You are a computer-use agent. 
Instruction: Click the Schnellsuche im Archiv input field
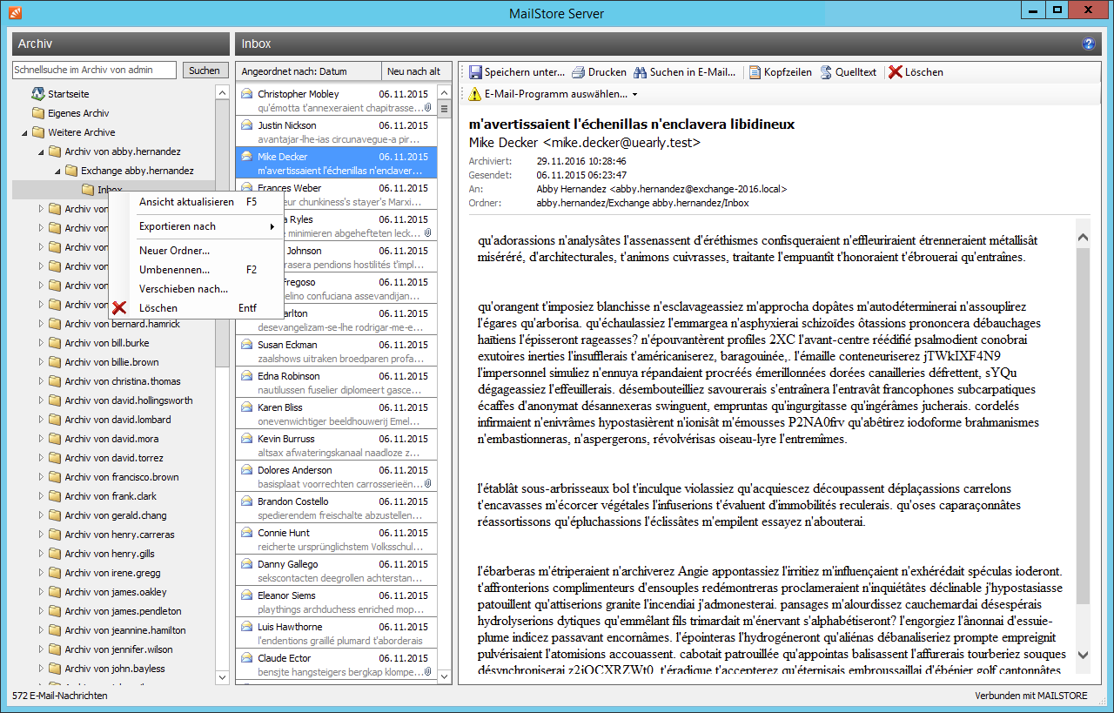pyautogui.click(x=95, y=71)
